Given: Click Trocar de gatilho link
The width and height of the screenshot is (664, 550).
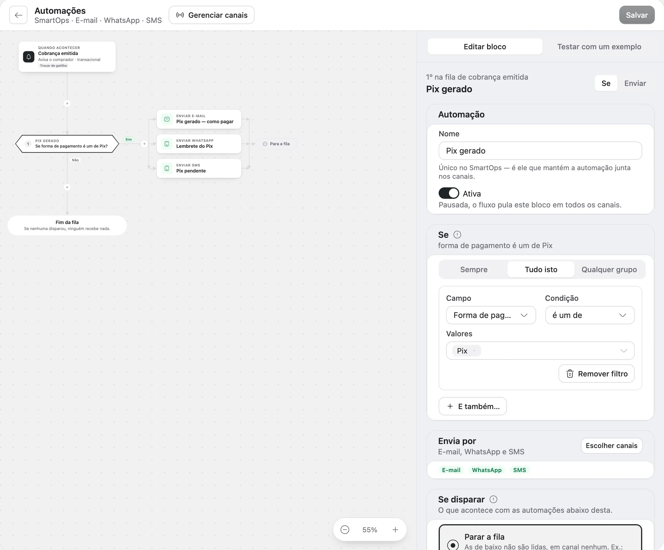Looking at the screenshot, I should point(53,66).
